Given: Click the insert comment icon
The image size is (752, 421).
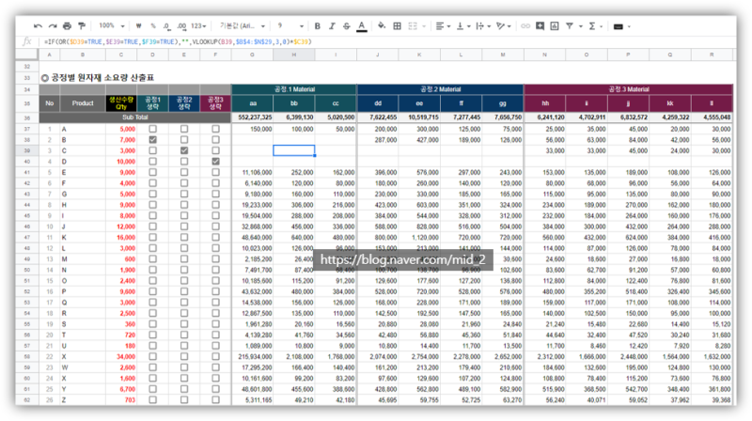Looking at the screenshot, I should (x=540, y=26).
